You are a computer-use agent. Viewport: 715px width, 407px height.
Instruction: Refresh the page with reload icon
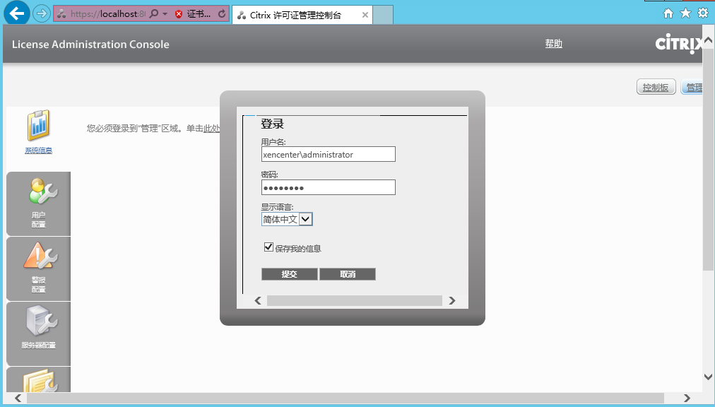[222, 13]
